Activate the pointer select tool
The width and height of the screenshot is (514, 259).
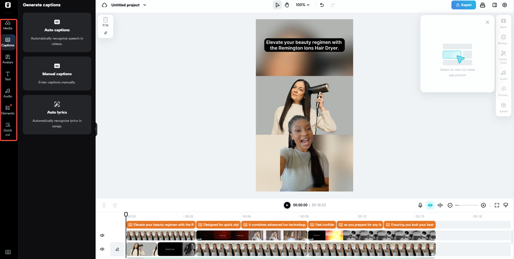(x=277, y=5)
